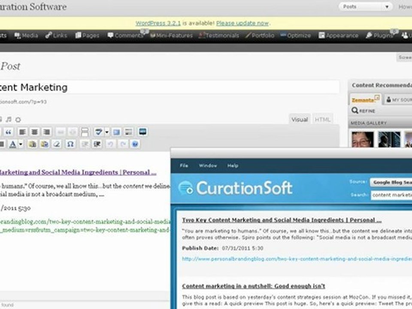Follow the WordPress 3.2.1 link

[158, 23]
